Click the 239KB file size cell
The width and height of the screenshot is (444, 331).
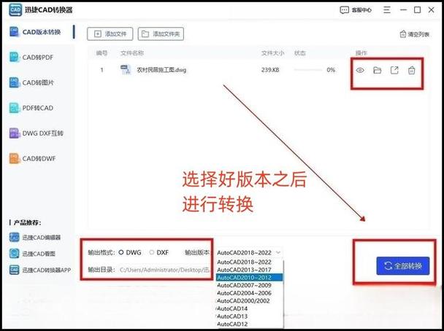[x=270, y=70]
